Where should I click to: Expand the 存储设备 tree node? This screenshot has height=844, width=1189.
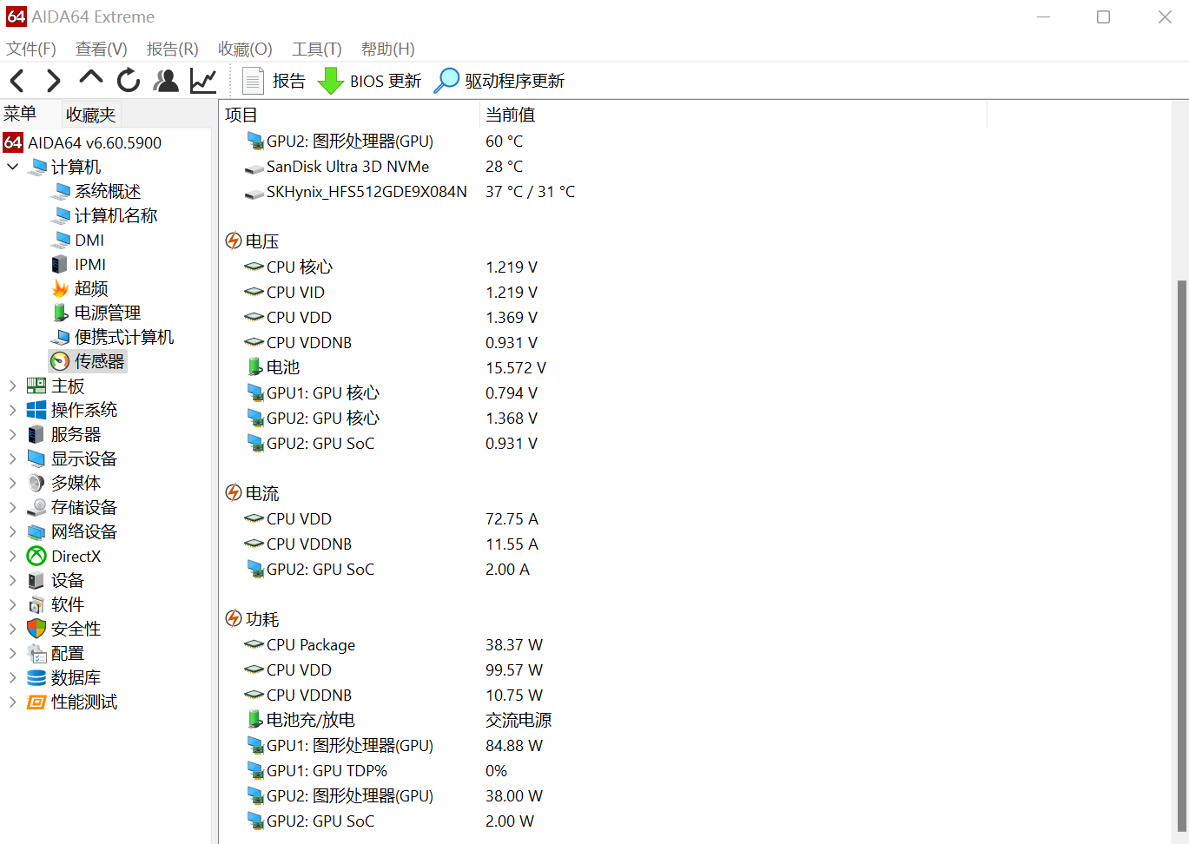[x=12, y=507]
